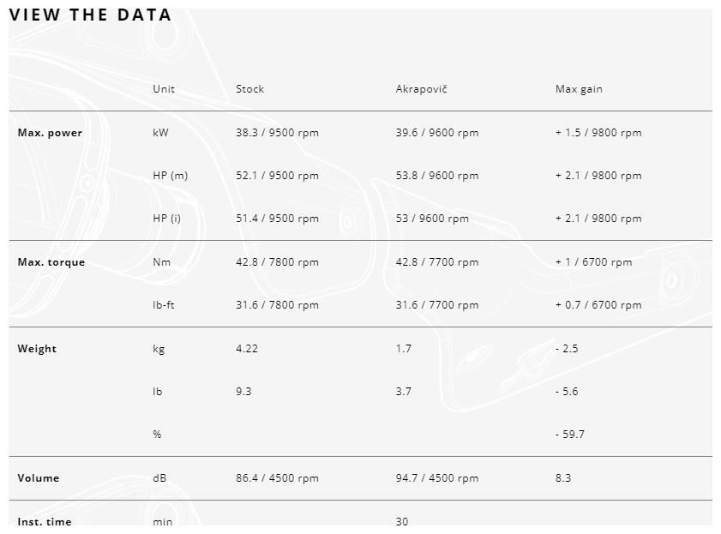Select the stock weight 4.22 kg cell
The image size is (721, 534).
[x=247, y=349]
